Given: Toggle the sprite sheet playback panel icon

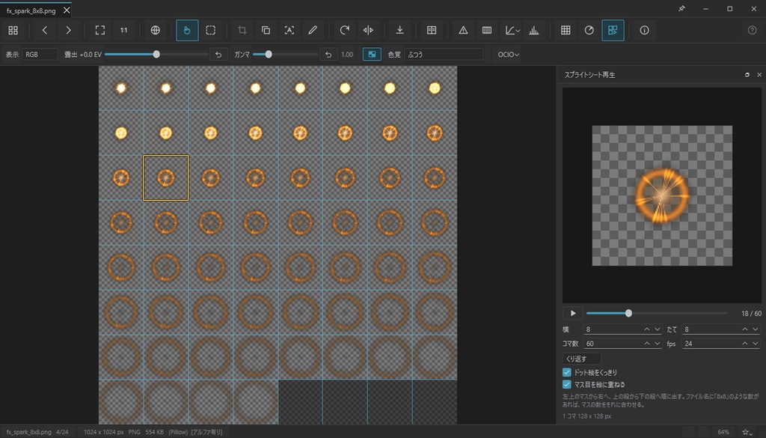Looking at the screenshot, I should point(613,30).
